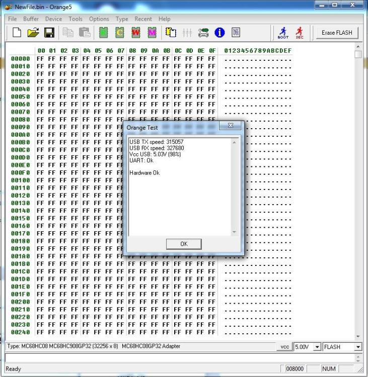Open the File menu
Viewport: 368px width, 377px height.
[13, 19]
